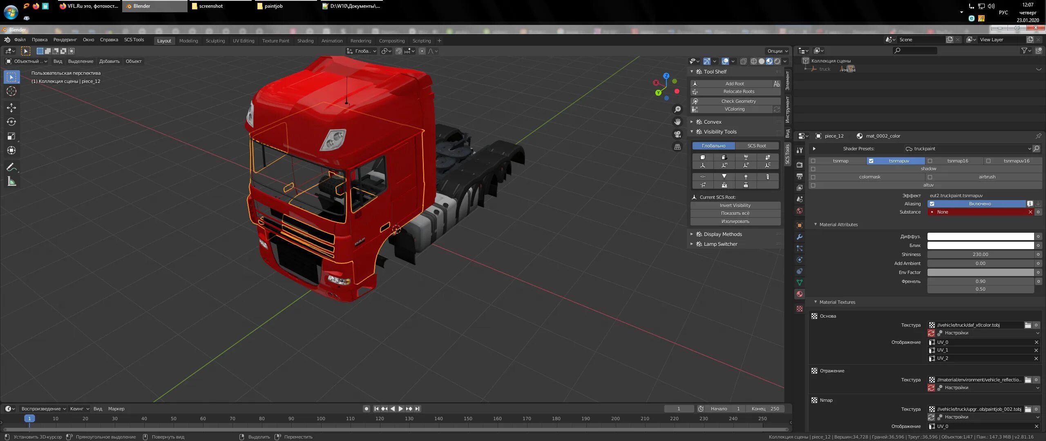Toggle X-ray view icon
This screenshot has width=1046, height=441.
click(744, 61)
